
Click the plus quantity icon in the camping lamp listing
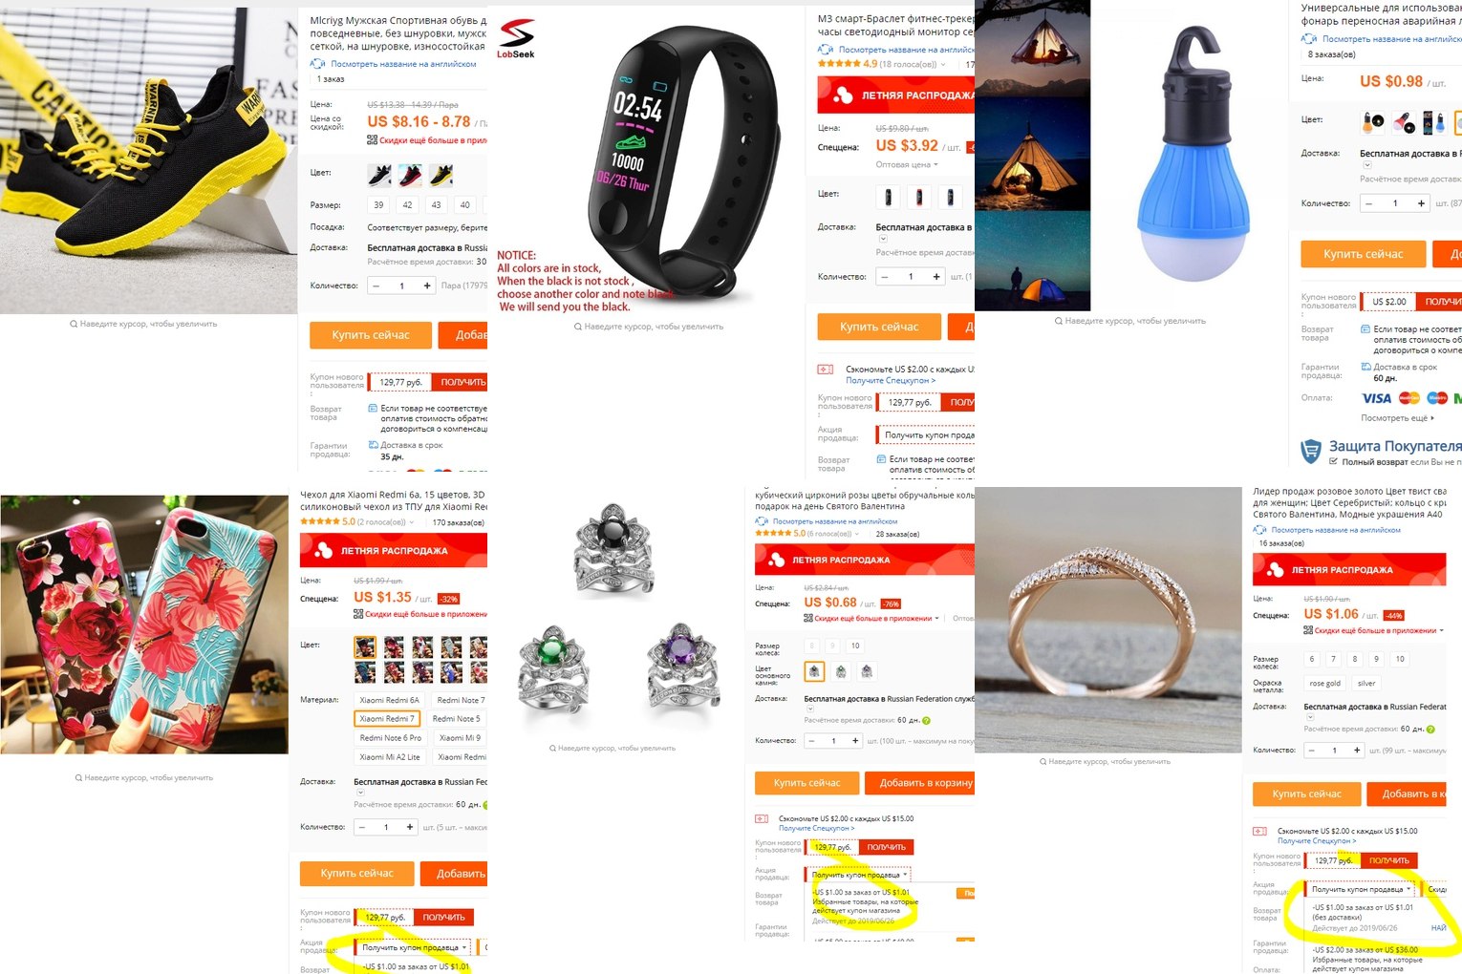point(1421,203)
